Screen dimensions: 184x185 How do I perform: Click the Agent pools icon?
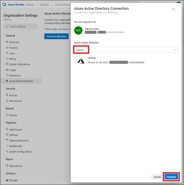[7, 129]
